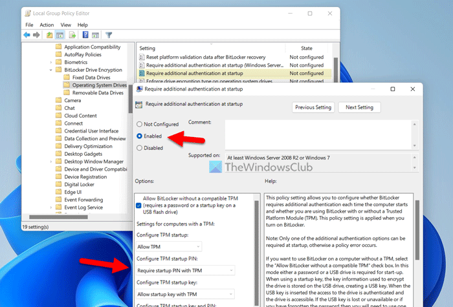
Task: Open the Configure TPM startup key dropdown
Action: [186, 294]
